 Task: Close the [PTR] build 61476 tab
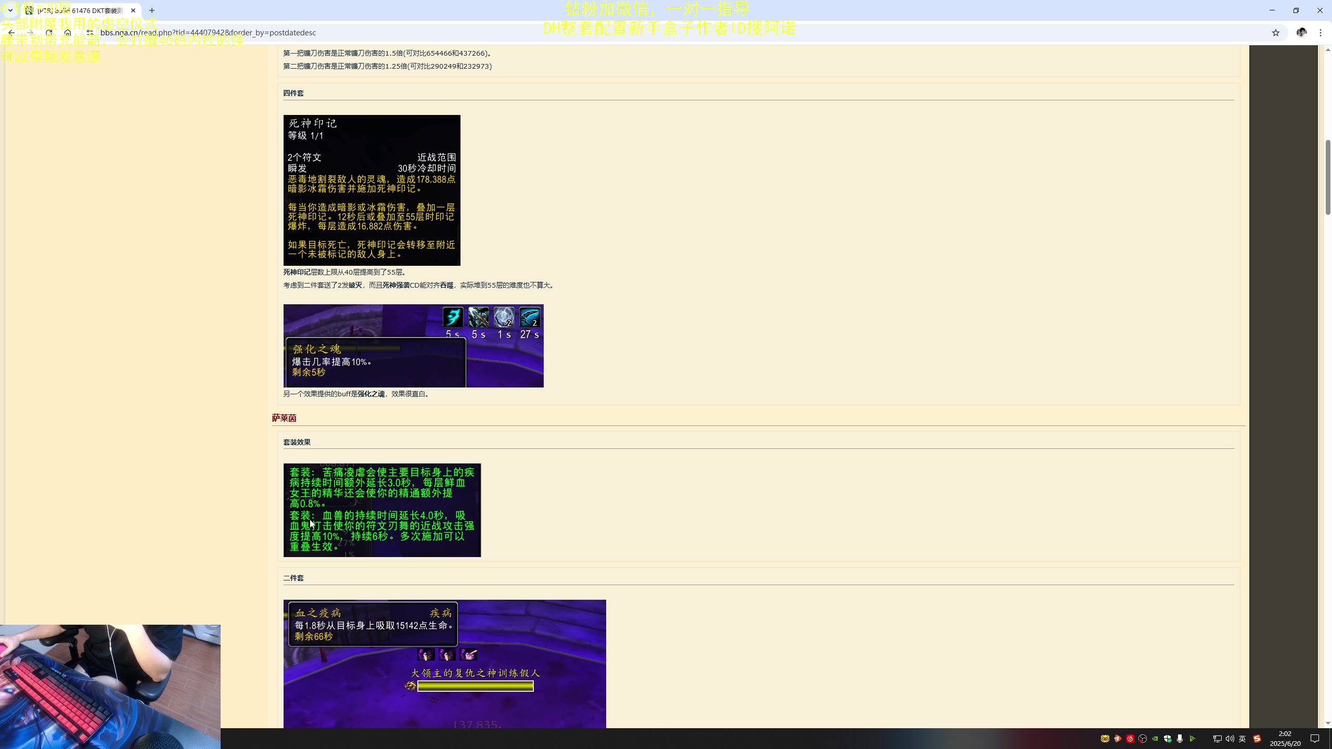point(133,10)
